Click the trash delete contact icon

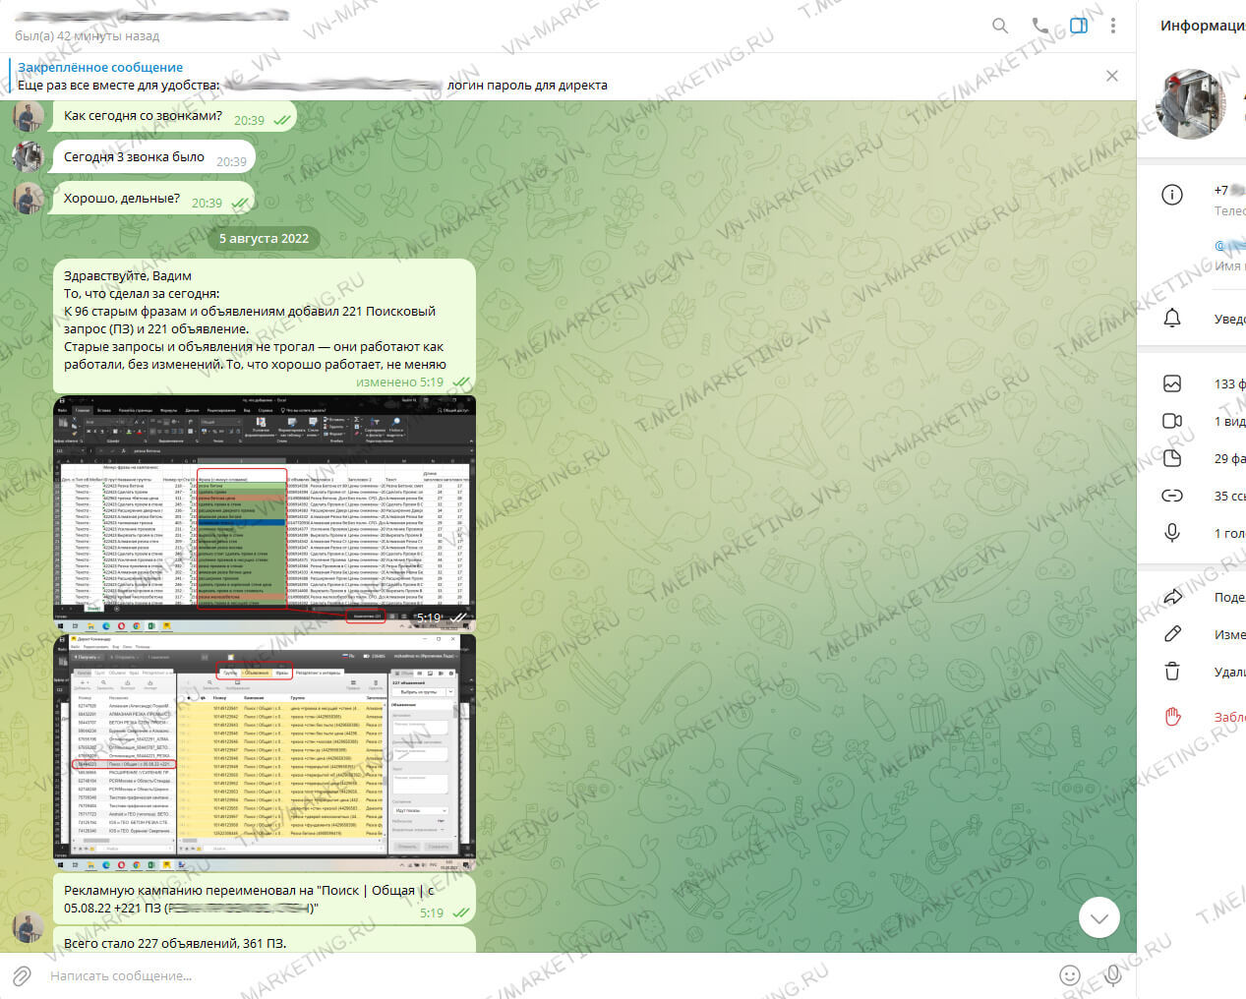[1172, 672]
